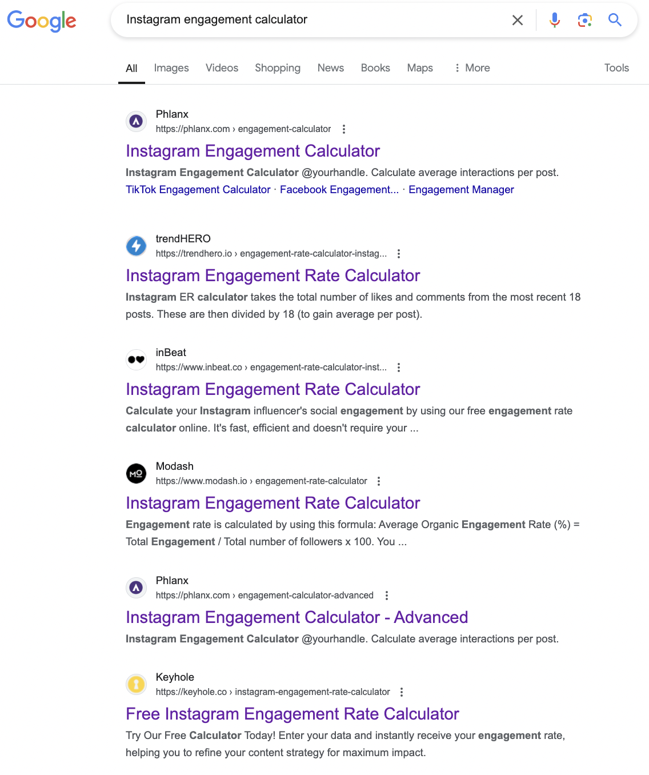Click the trendHERO lightning bolt favicon
649x775 pixels.
click(x=136, y=246)
